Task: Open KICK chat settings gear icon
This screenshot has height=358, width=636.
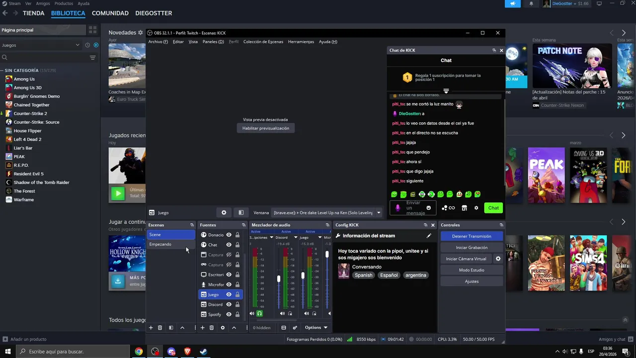Action: pos(476,208)
